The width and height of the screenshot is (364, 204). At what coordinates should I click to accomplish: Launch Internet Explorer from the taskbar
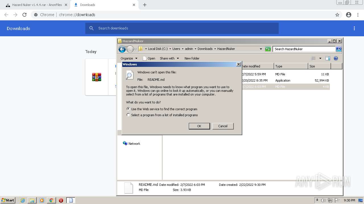tap(23, 200)
